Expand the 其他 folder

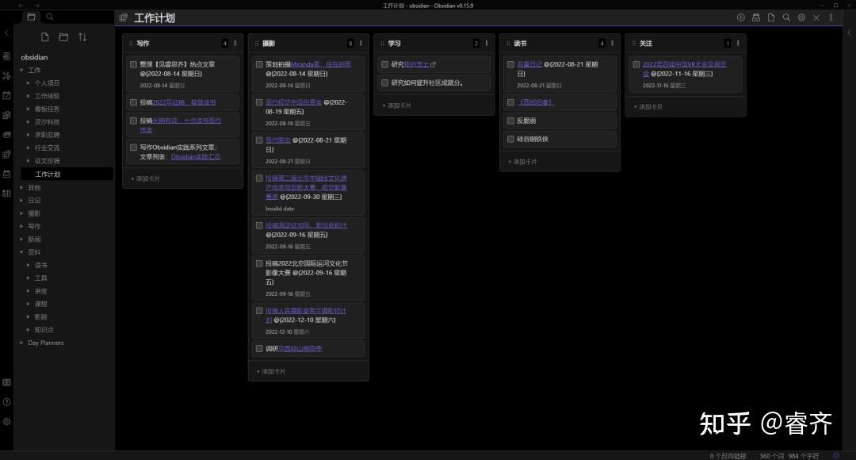22,187
